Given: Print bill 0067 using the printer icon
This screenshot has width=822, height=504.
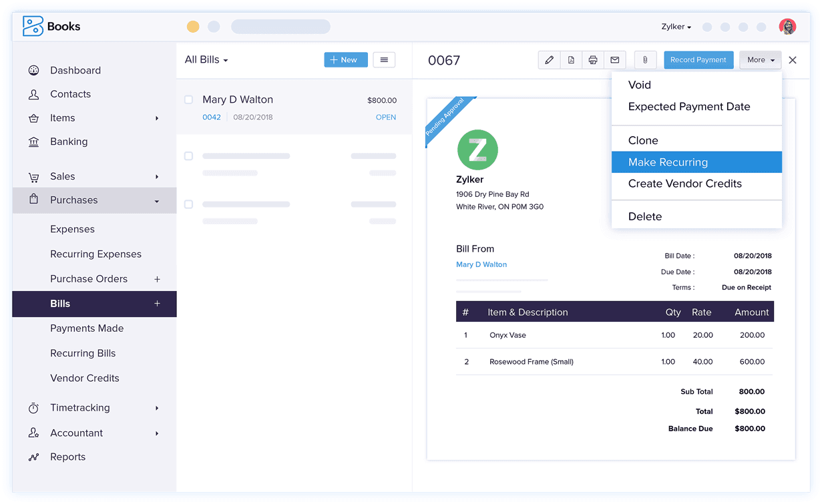Looking at the screenshot, I should (593, 60).
